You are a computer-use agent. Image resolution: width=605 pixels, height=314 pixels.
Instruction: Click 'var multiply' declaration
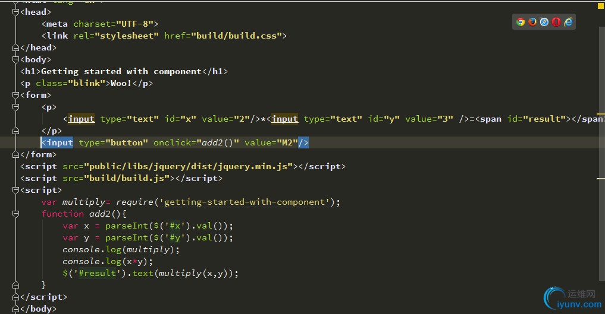(73, 202)
